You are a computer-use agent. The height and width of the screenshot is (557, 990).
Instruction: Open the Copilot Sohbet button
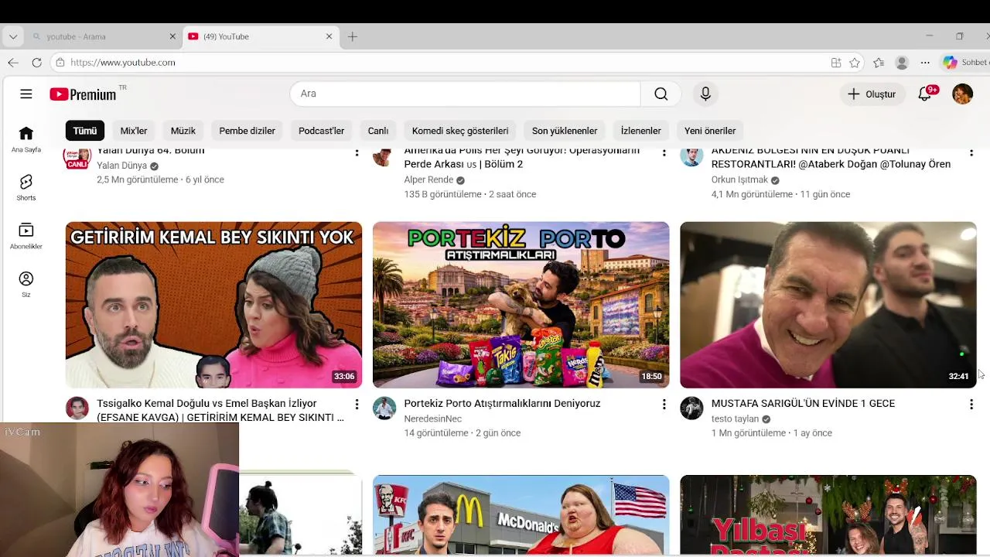click(x=964, y=63)
